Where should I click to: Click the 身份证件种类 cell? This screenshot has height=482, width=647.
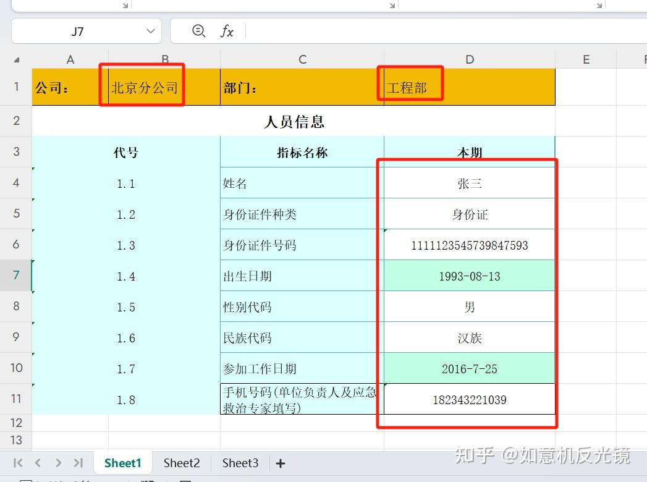[x=302, y=214]
